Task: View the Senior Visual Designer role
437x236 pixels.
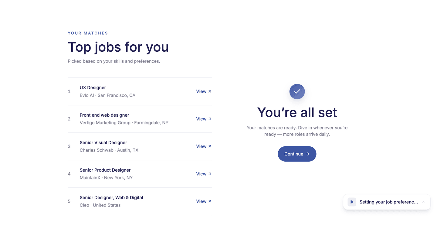Action: (204, 146)
